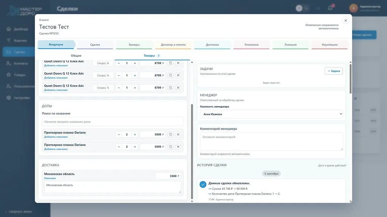The width and height of the screenshot is (387, 217).
Task: Toggle the light/dark theme switch in header
Action: pos(303,8)
